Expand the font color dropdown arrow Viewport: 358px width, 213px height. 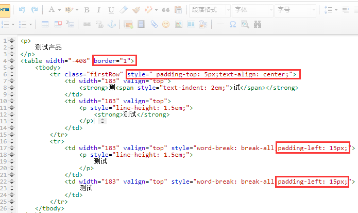(60, 10)
